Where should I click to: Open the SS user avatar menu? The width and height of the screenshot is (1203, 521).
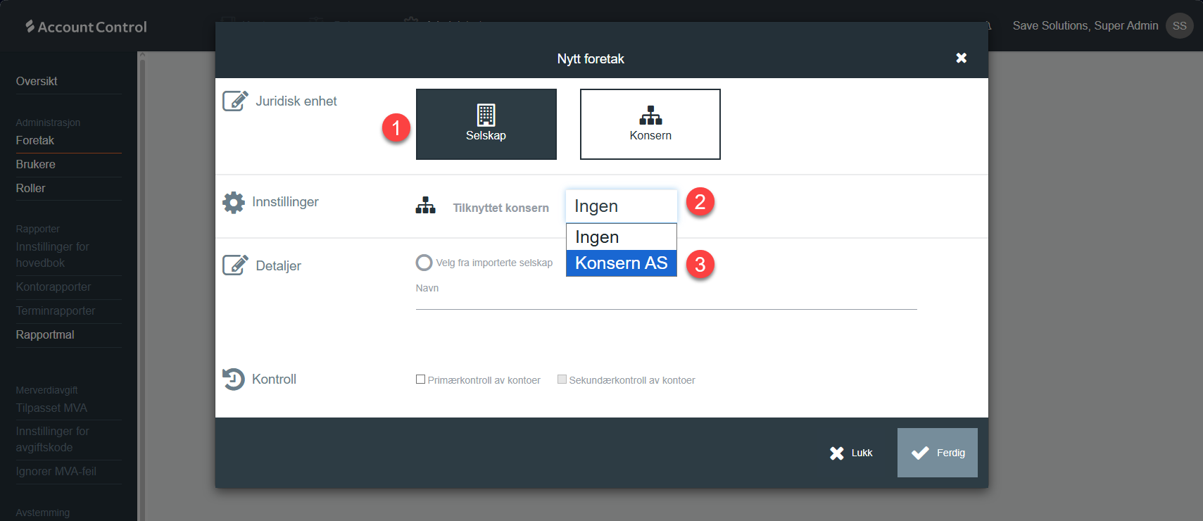1179,26
